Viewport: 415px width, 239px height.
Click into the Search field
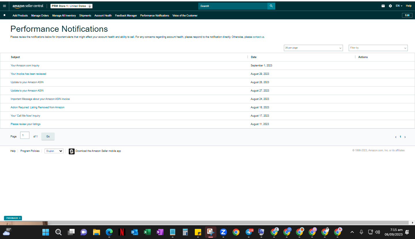[x=233, y=6]
